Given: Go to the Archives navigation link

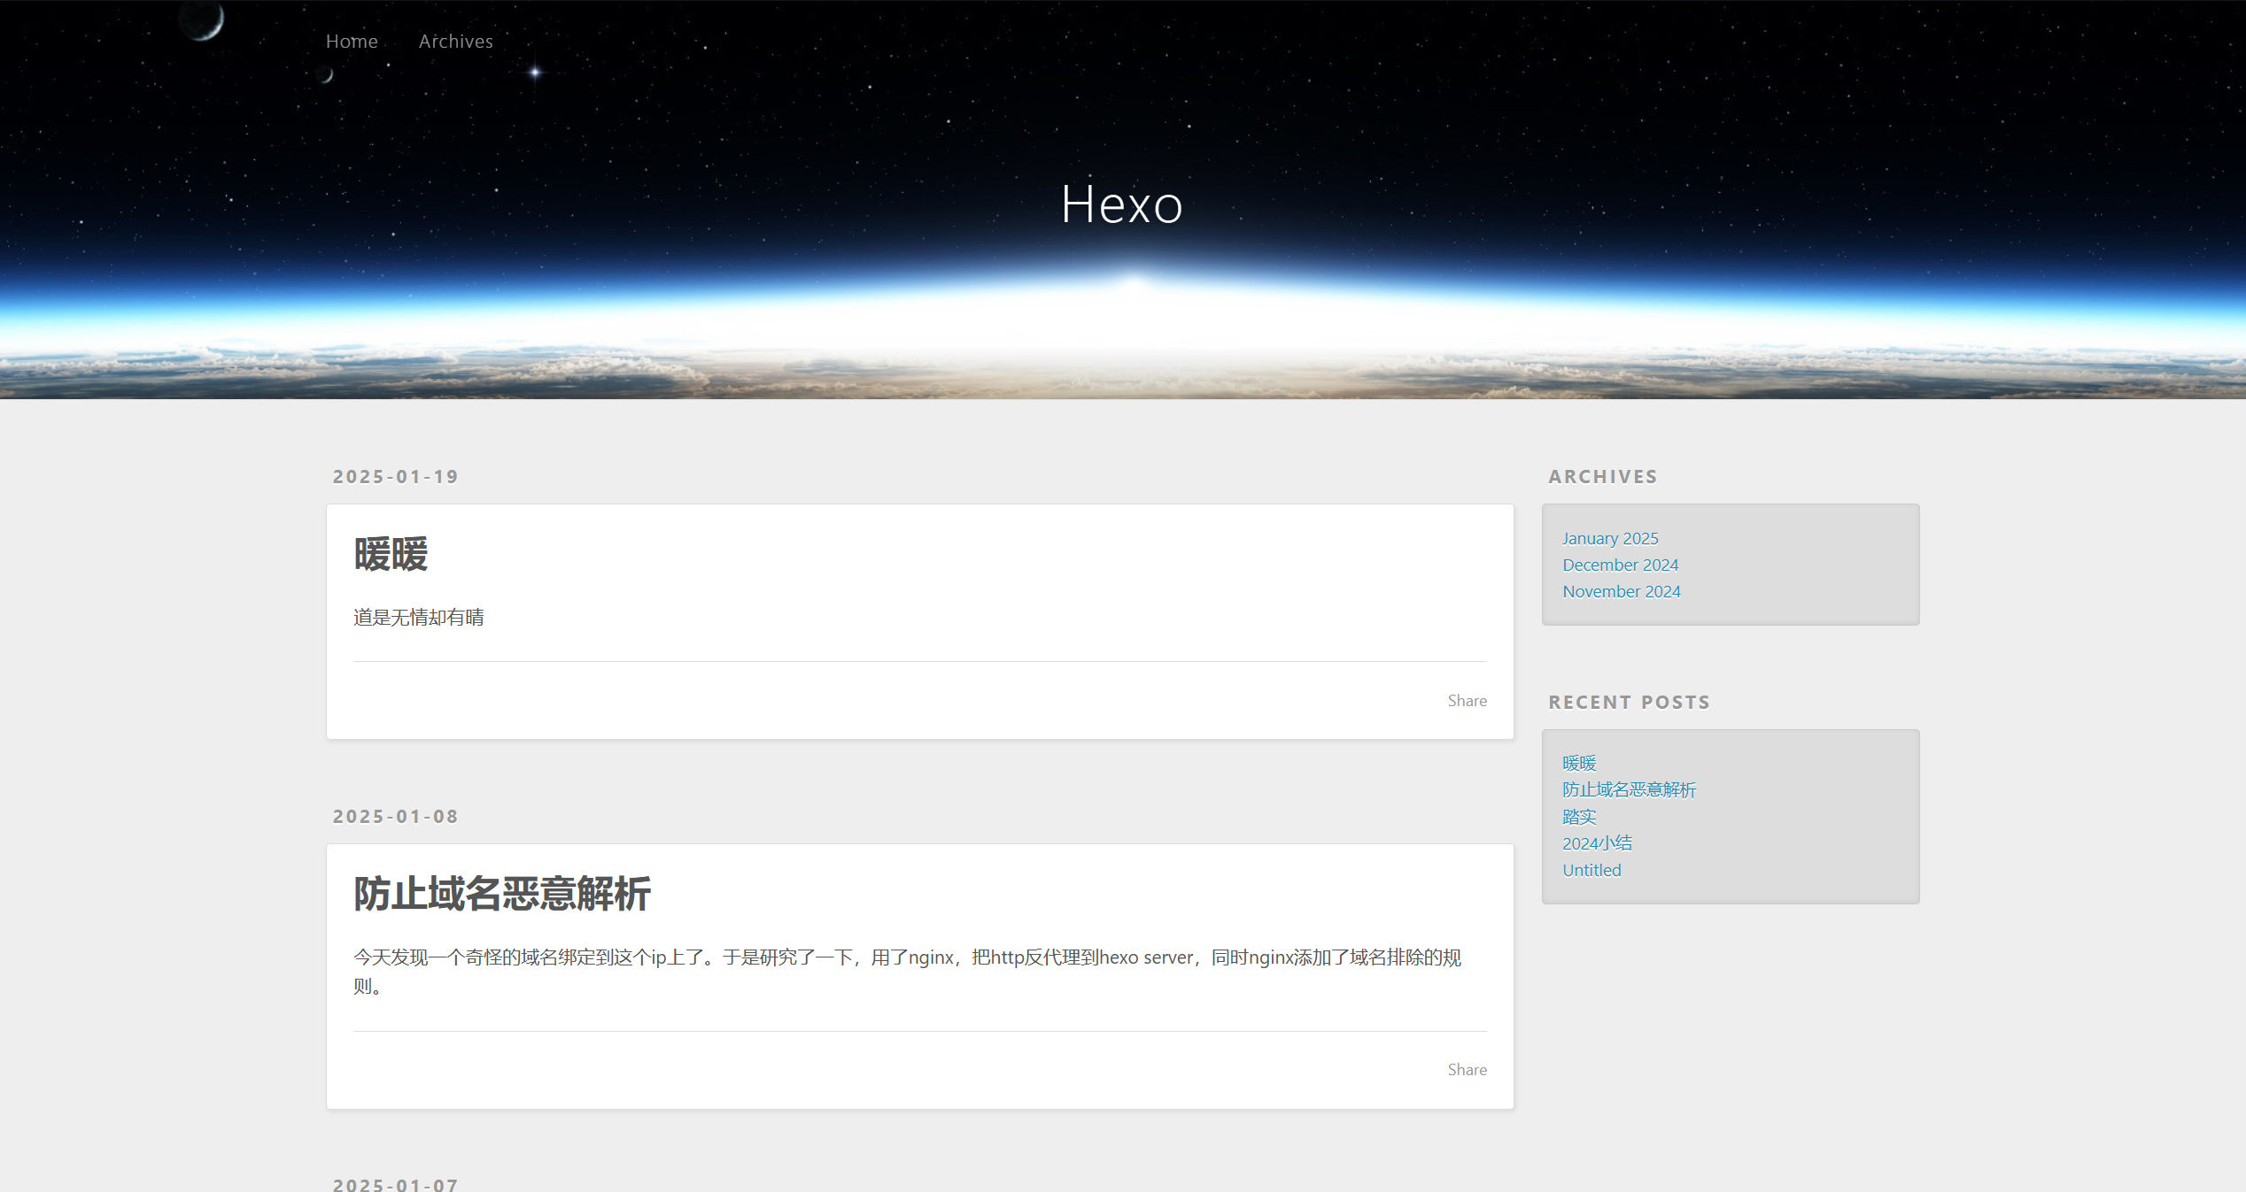Looking at the screenshot, I should pyautogui.click(x=455, y=42).
